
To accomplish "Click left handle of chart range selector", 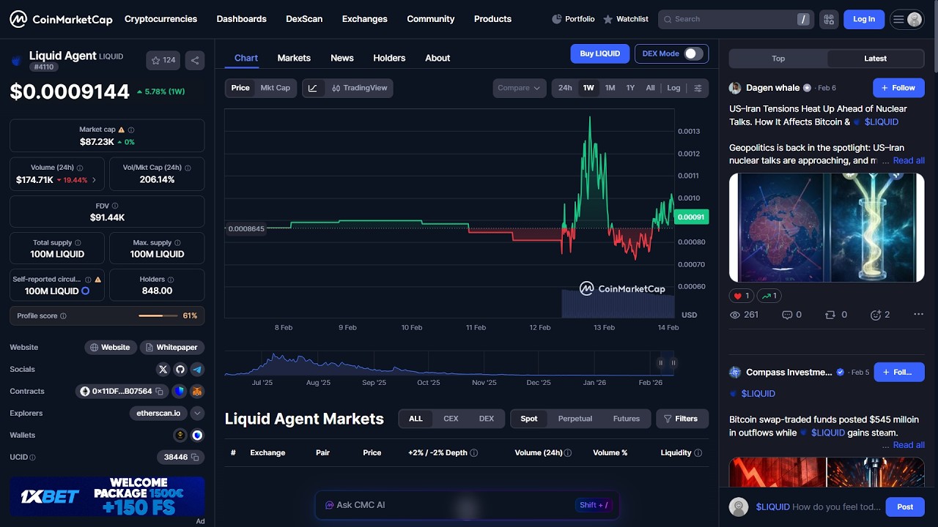I will coord(660,362).
